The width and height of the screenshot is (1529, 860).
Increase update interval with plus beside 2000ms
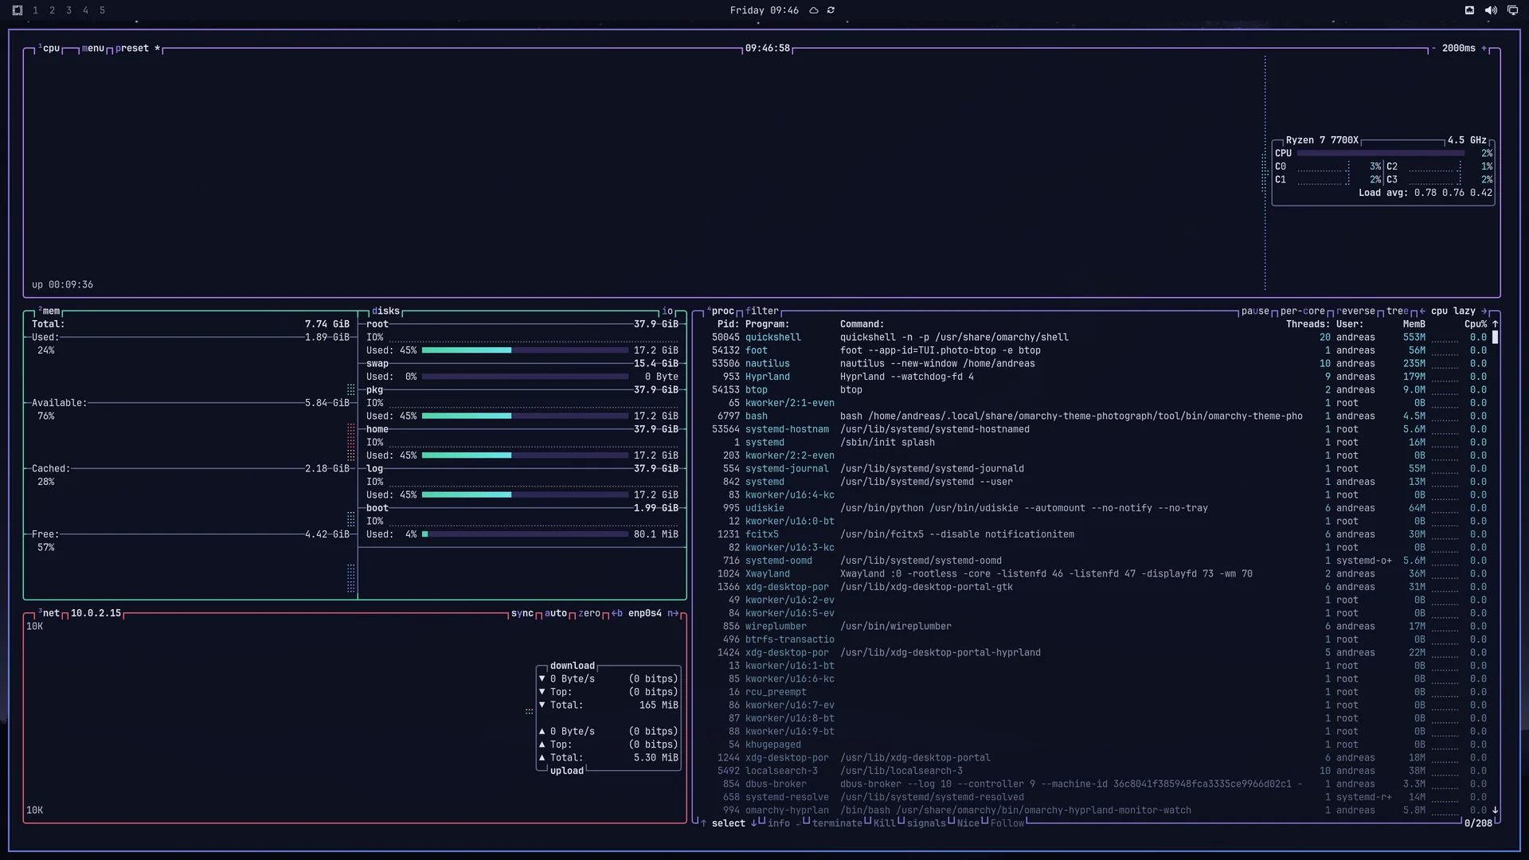pos(1484,49)
